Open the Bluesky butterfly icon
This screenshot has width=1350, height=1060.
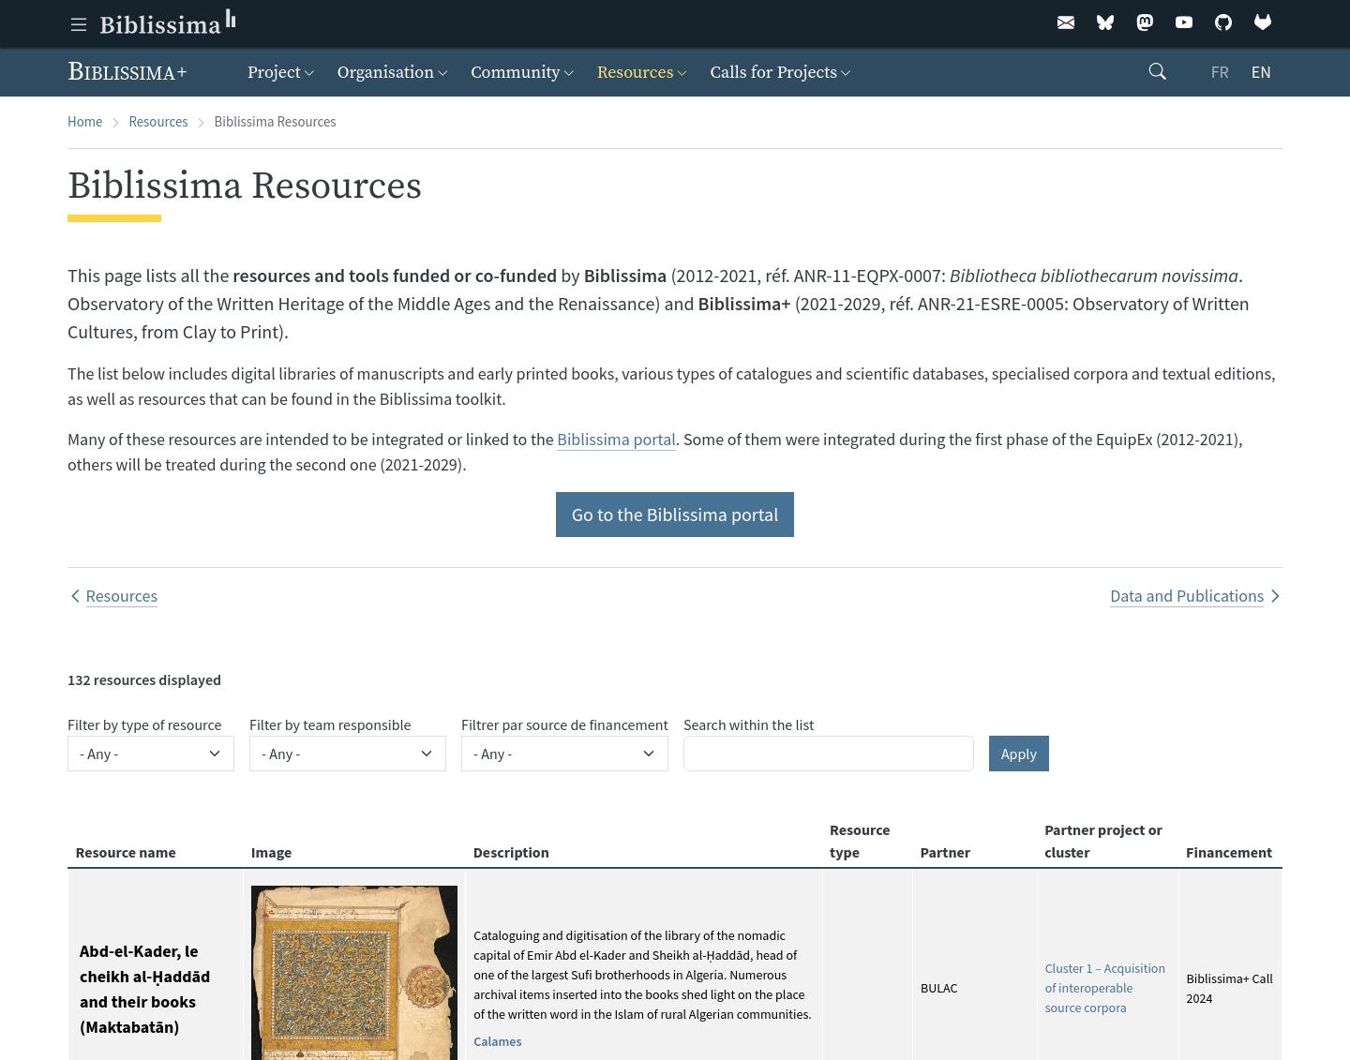[x=1105, y=22]
